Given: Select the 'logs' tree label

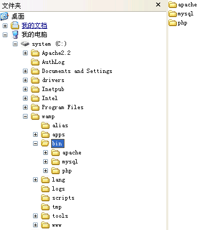Looking at the screenshot, I should pyautogui.click(x=58, y=189).
